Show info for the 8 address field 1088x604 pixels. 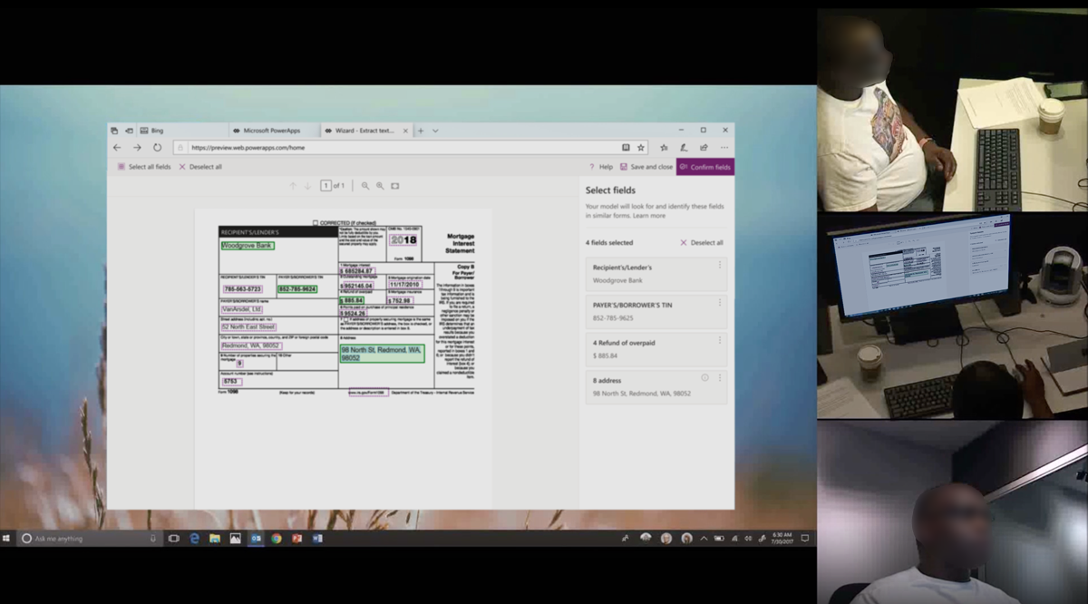(704, 377)
